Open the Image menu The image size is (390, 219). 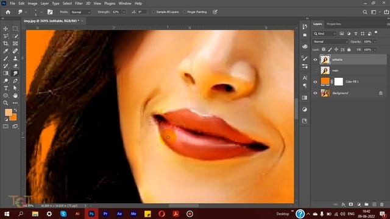coord(32,4)
